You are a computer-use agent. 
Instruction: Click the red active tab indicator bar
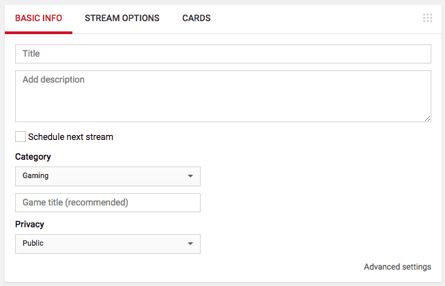click(38, 32)
